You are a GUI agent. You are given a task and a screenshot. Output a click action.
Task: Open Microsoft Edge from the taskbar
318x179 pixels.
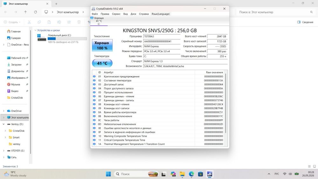coord(191,174)
